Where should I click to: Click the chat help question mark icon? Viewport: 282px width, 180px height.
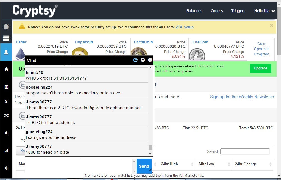pos(143,60)
